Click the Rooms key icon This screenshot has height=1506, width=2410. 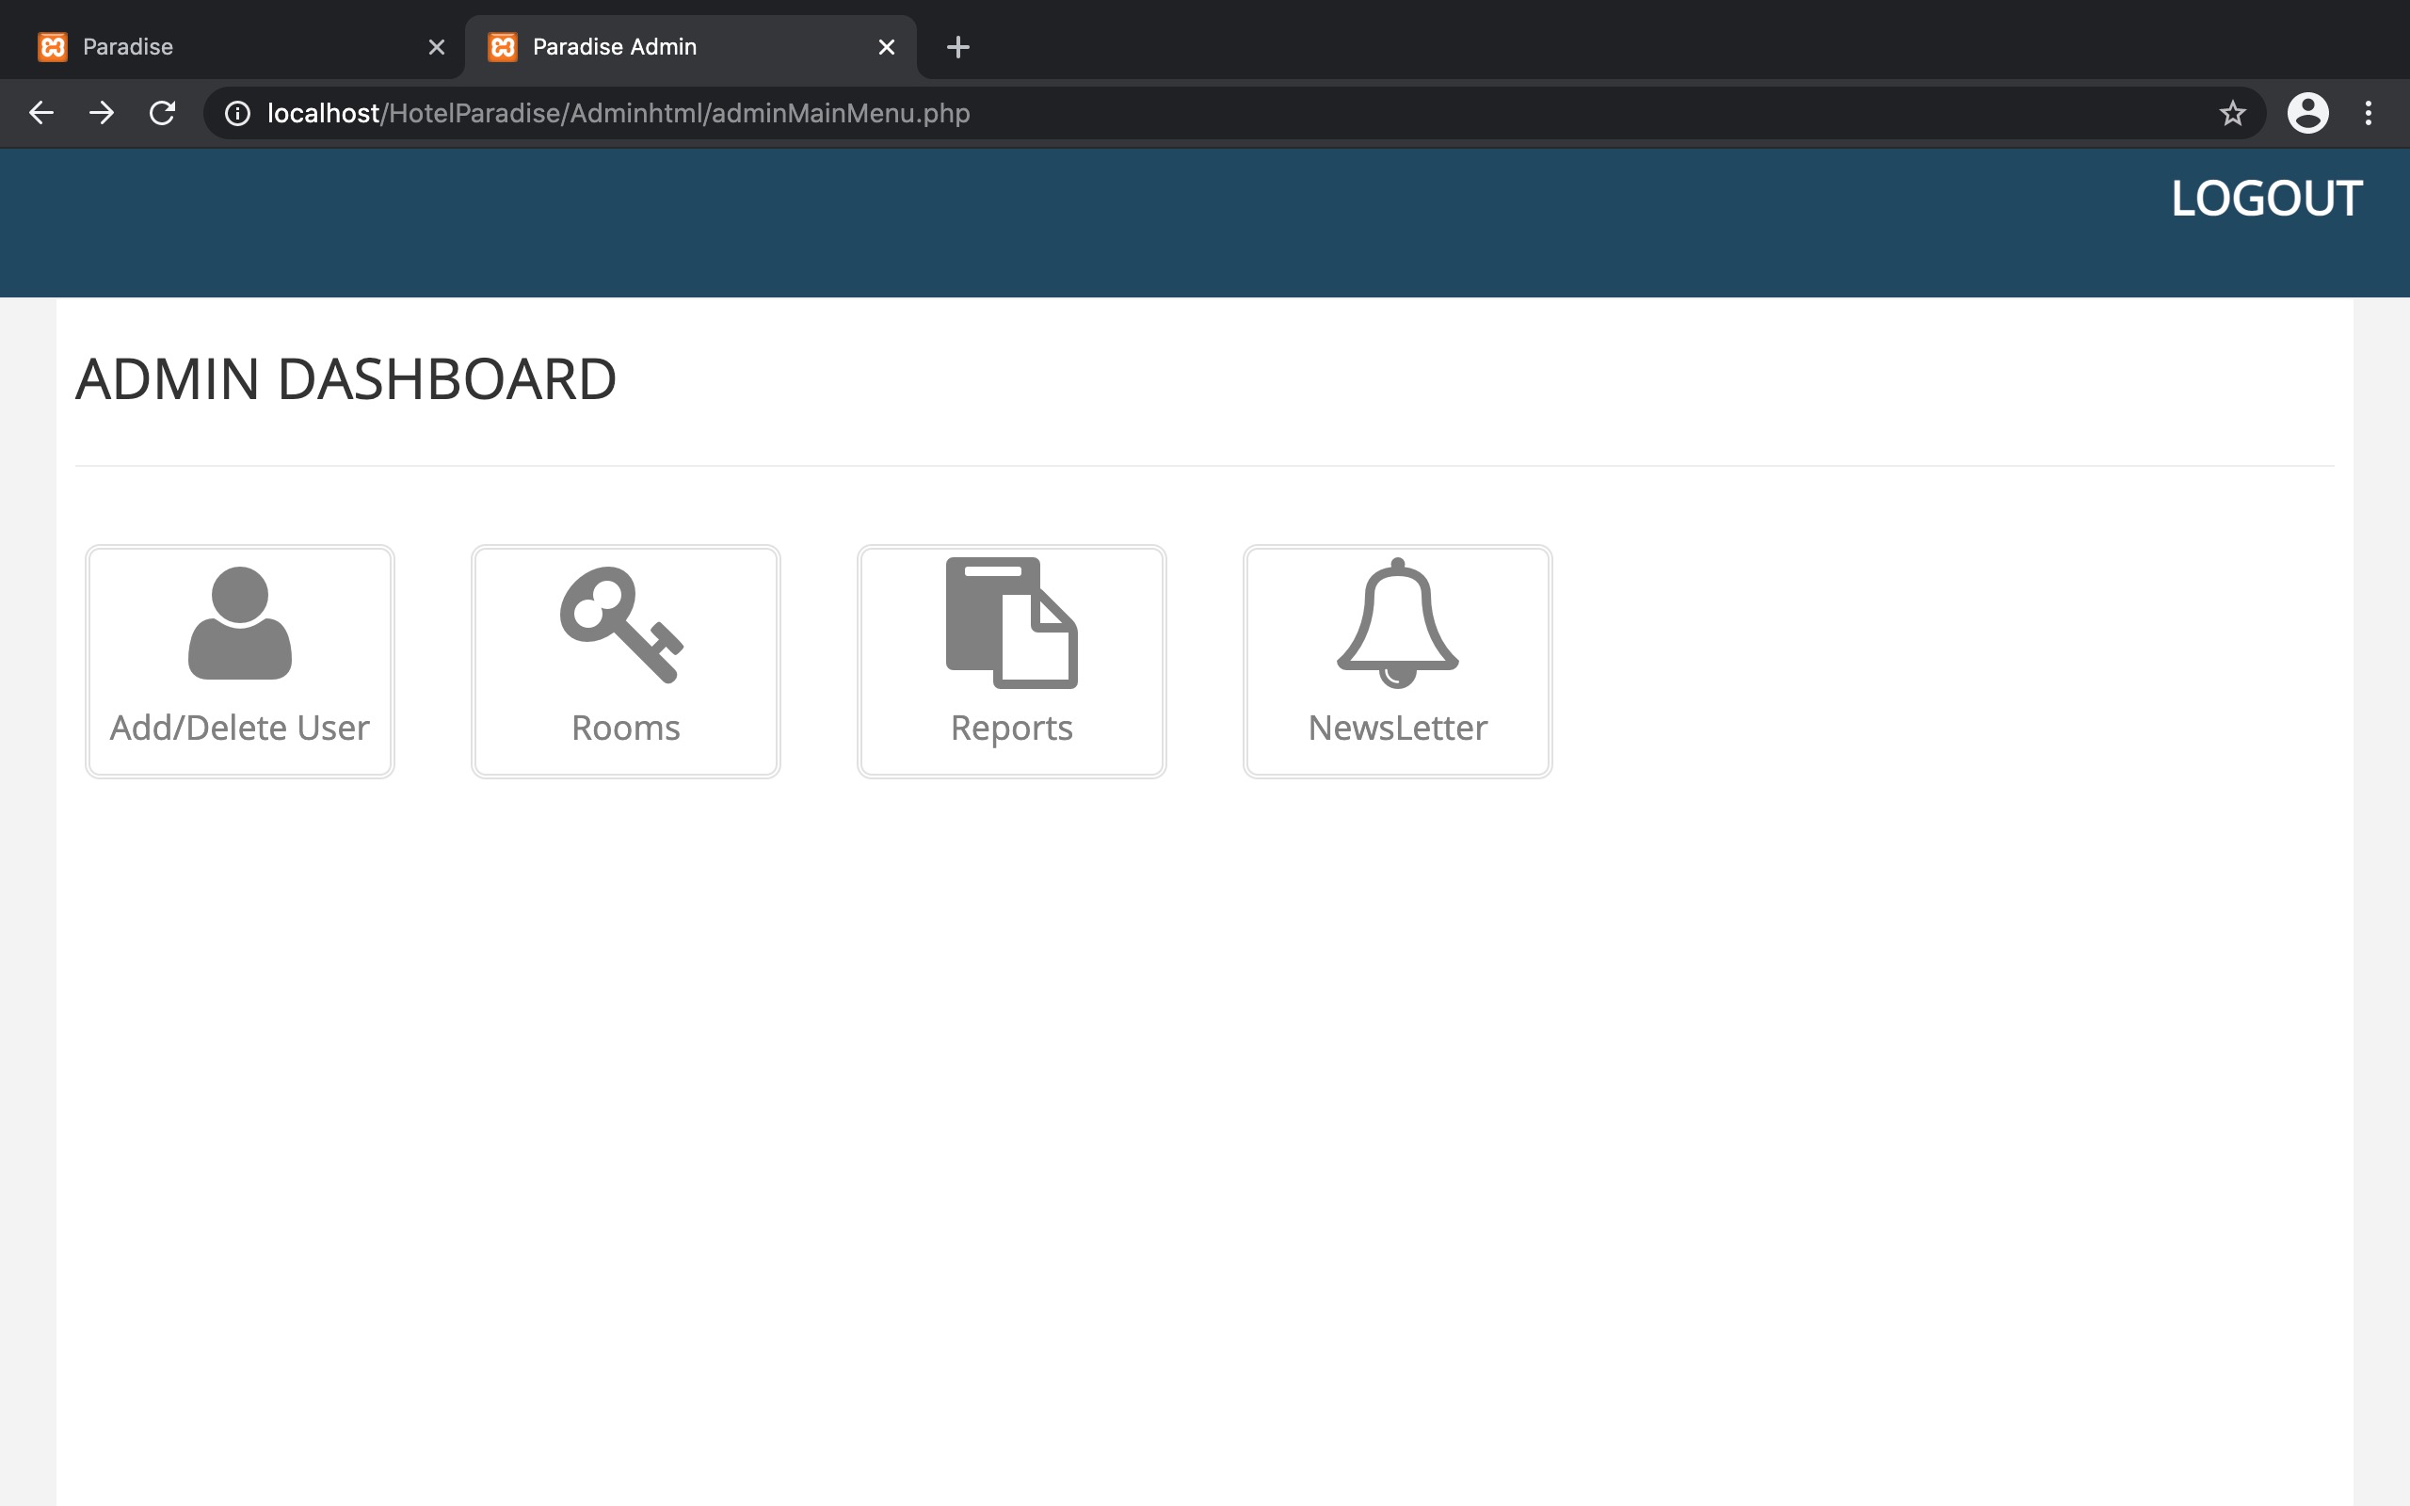point(621,624)
